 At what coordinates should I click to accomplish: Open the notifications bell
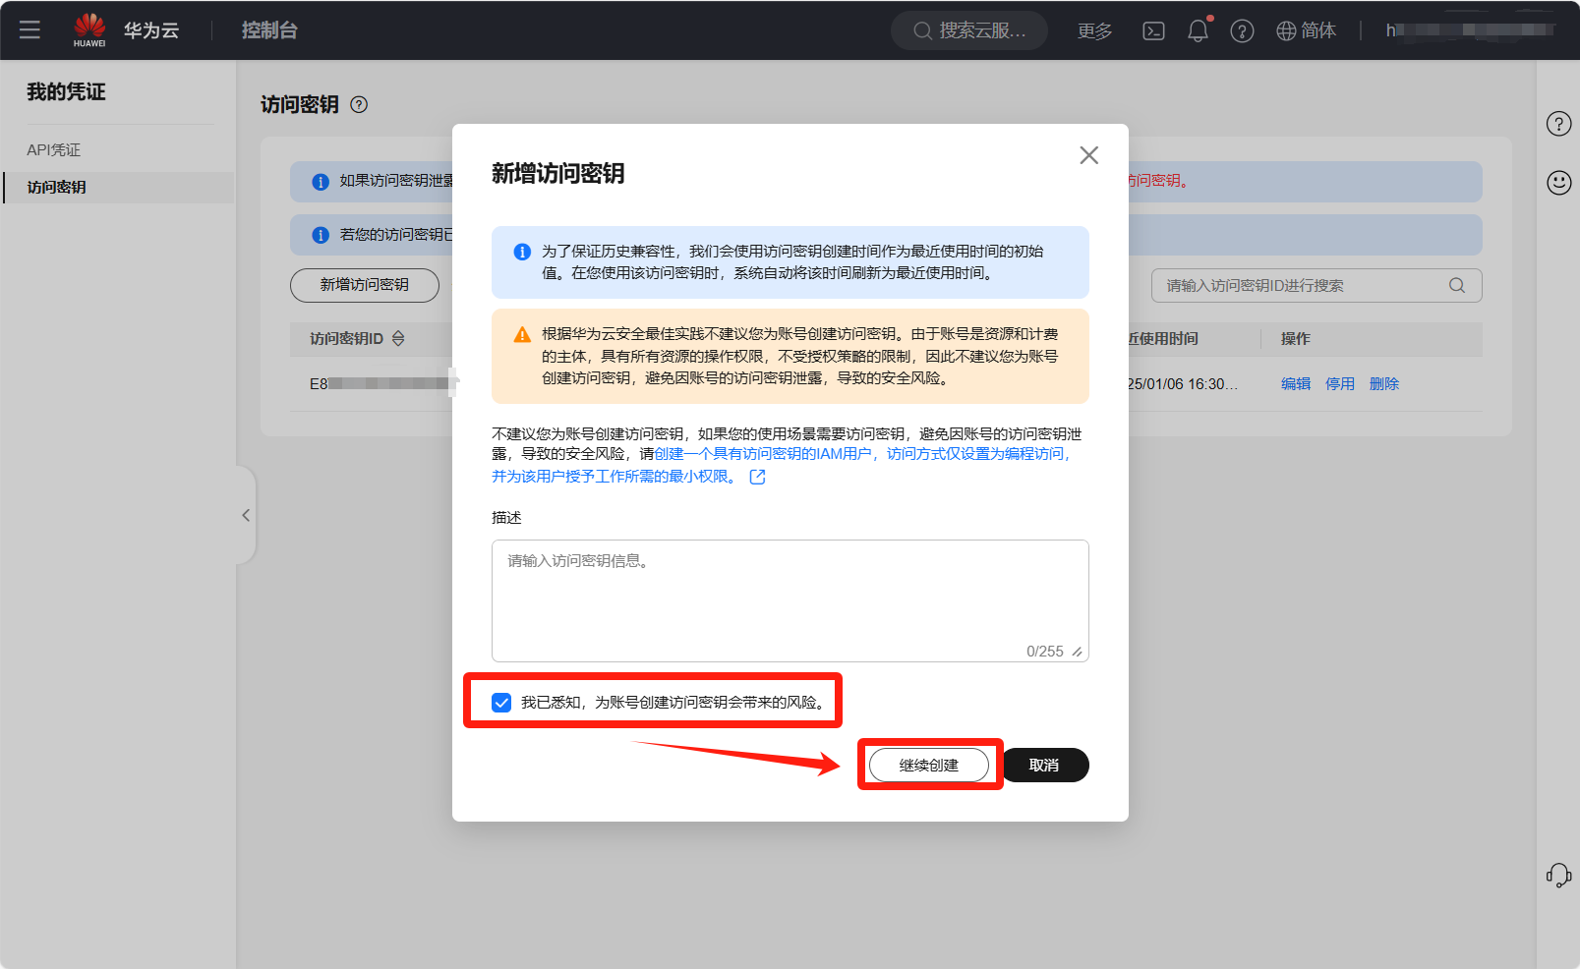tap(1198, 31)
